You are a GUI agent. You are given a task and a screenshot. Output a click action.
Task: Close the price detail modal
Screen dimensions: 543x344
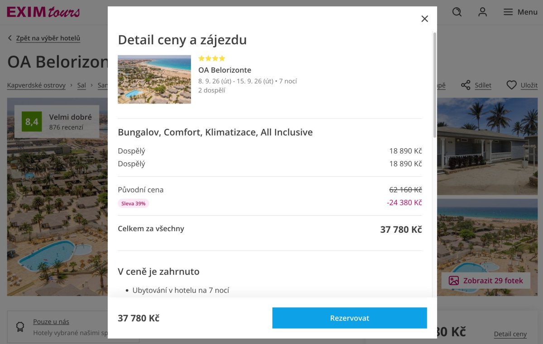click(424, 19)
